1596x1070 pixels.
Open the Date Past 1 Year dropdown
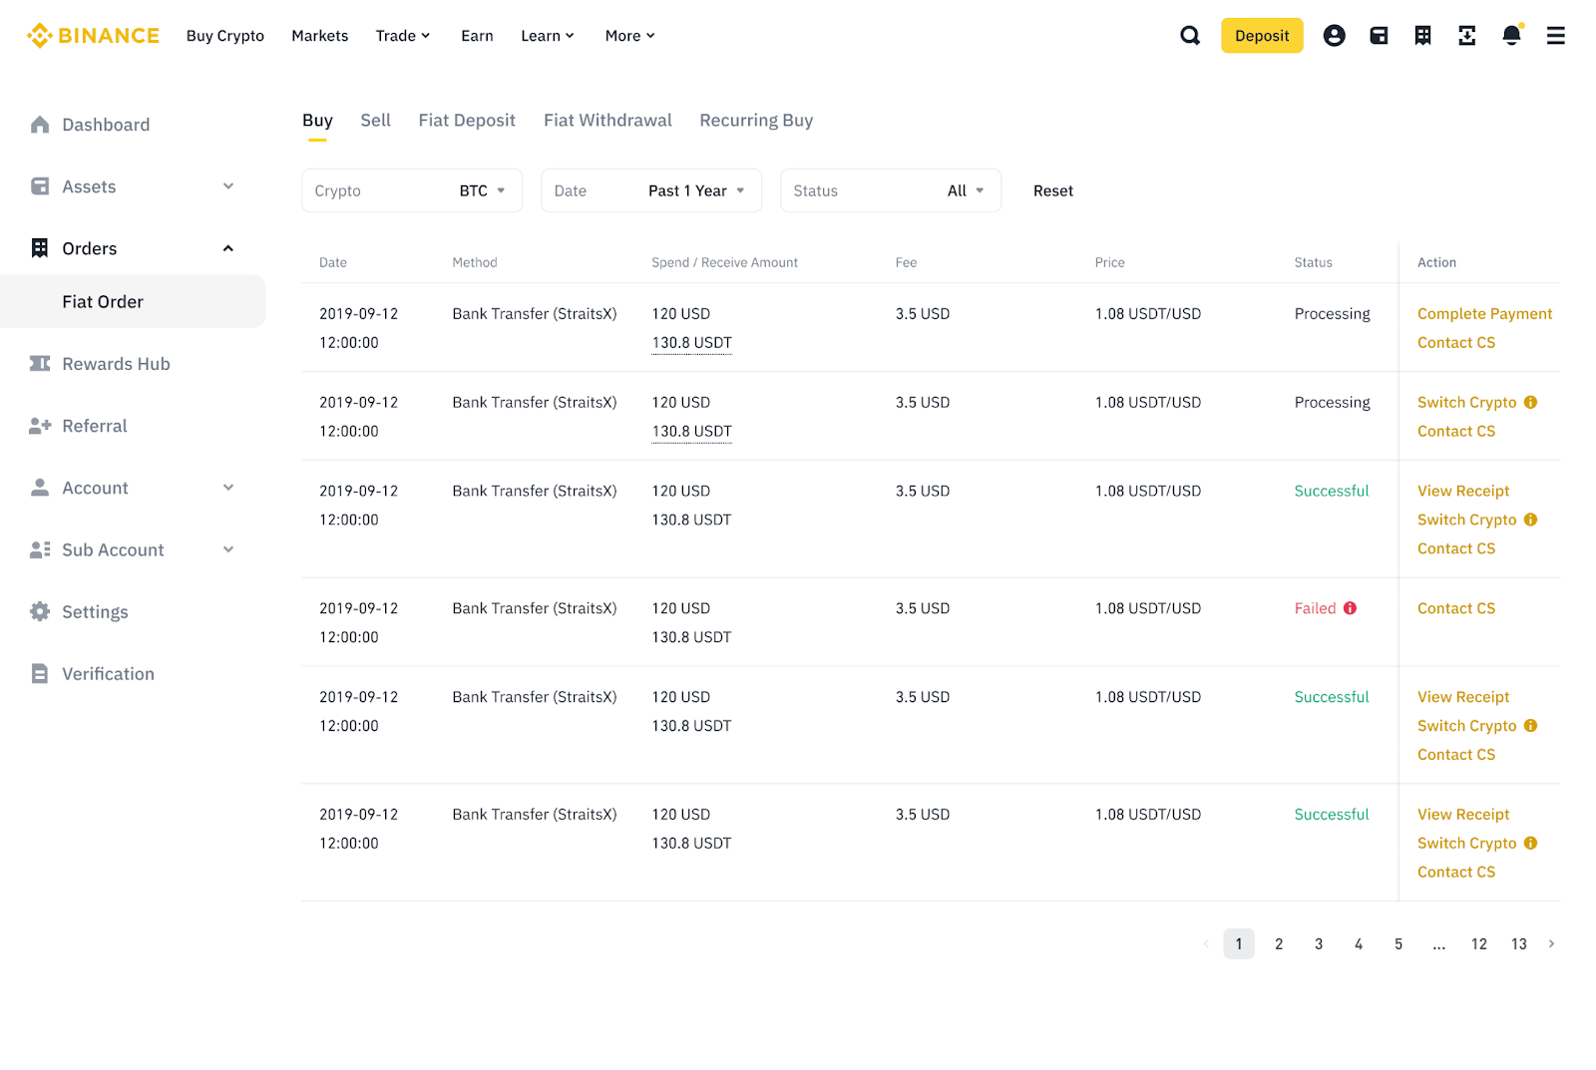[x=651, y=190]
